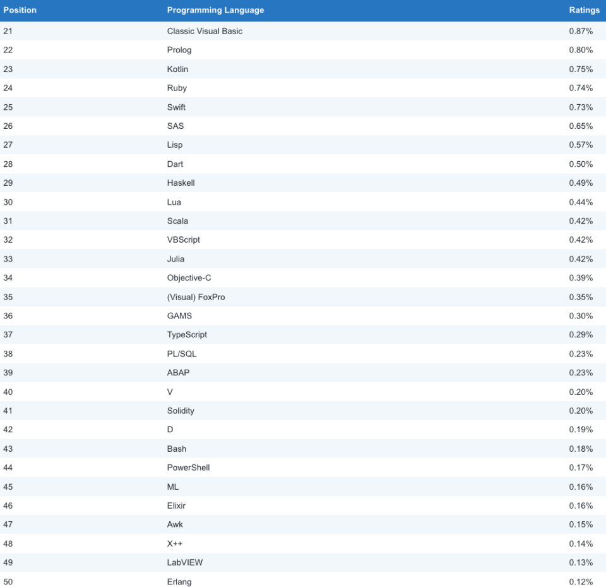Image resolution: width=606 pixels, height=587 pixels.
Task: Click the (Visual) FoxPro cell
Action: [196, 297]
